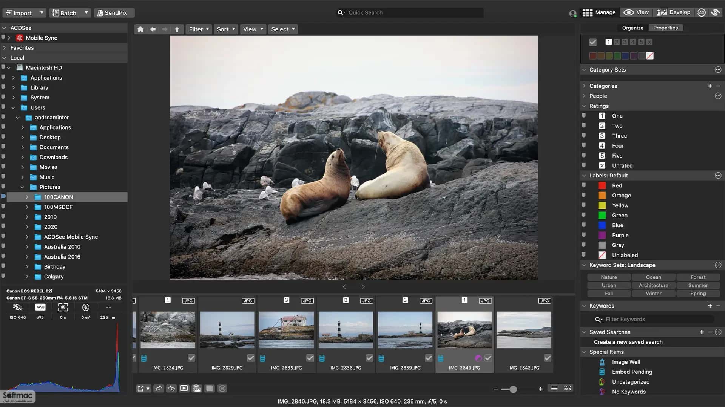Pick the unlabeled slash swatch at top
Screen dimensions: 725x407
point(650,56)
